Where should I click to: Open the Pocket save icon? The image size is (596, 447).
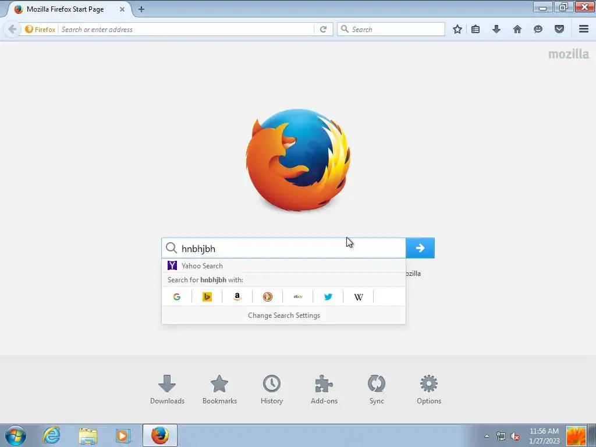tap(559, 29)
